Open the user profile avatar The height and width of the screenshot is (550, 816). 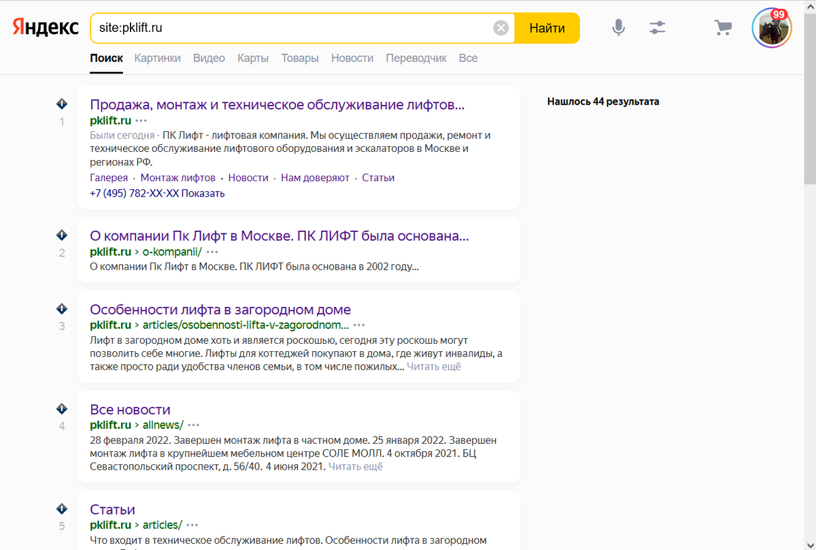[x=772, y=29]
